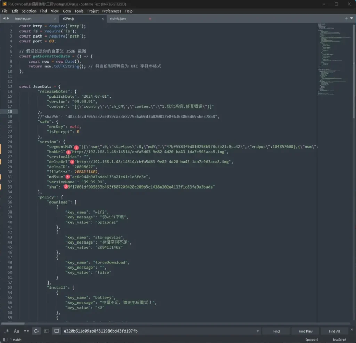
Task: Close the YDPen.js tab
Action: click(x=103, y=19)
